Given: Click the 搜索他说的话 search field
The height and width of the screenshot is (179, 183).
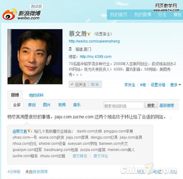Looking at the screenshot, I should [123, 105].
